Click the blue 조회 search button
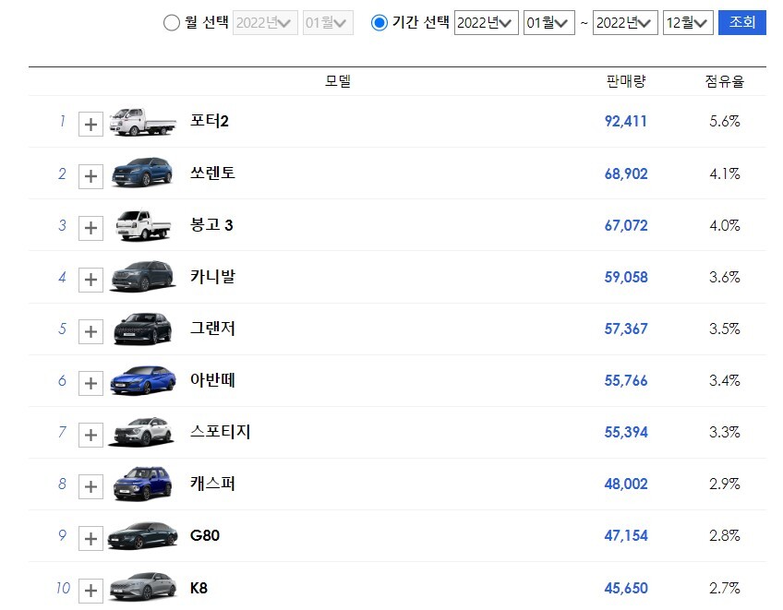Screen dimensions: 783x610 coord(742,22)
